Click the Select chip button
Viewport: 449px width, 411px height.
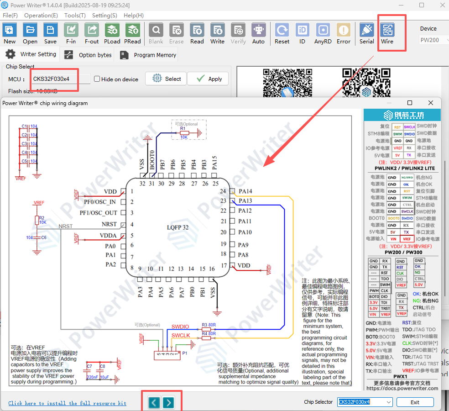click(x=166, y=79)
